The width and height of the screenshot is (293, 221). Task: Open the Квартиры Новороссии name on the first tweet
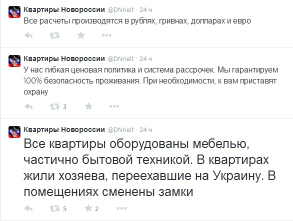pos(64,9)
